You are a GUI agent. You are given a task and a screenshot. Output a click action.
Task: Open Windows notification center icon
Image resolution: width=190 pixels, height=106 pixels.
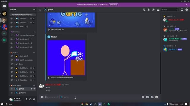click(x=186, y=104)
